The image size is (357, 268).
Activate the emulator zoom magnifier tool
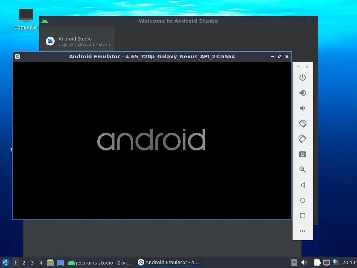[x=302, y=169]
